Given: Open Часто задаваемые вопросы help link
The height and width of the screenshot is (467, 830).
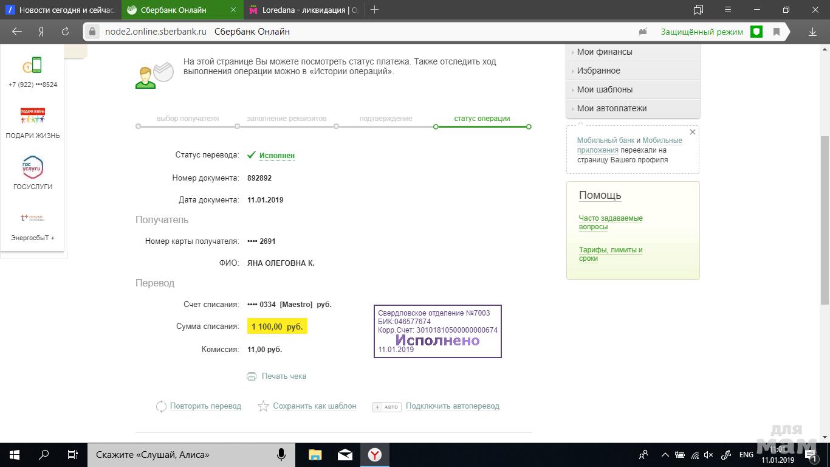Looking at the screenshot, I should click(610, 223).
